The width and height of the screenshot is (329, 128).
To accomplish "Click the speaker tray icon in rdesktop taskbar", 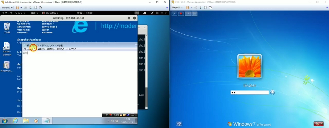I will [x=113, y=121].
